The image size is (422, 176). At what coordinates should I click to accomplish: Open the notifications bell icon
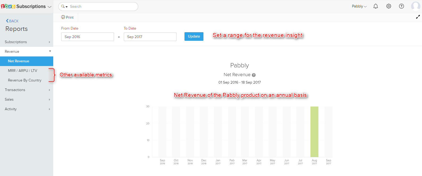point(376,6)
